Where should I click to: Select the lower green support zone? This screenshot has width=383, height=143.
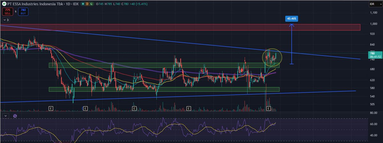(x=164, y=89)
